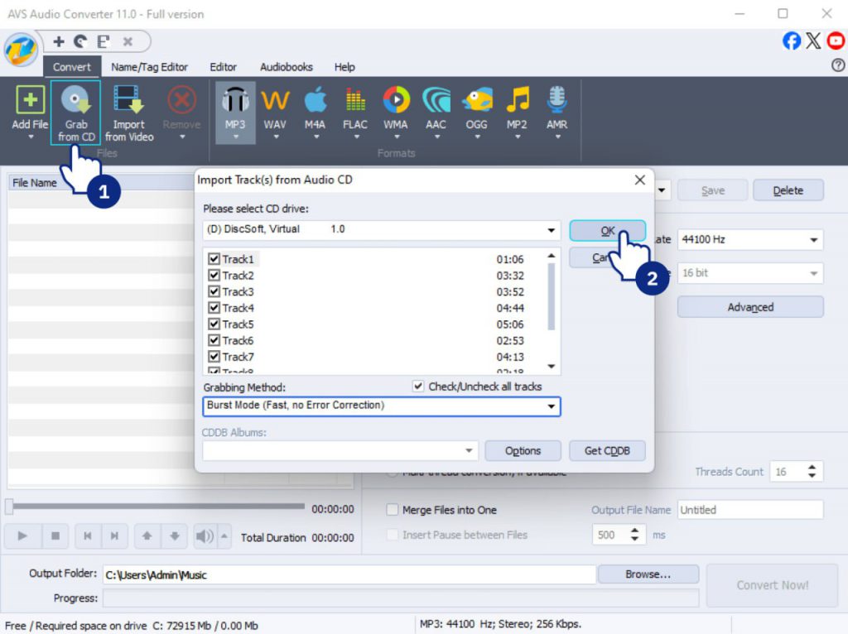Uncheck the Track3 checkbox
848x634 pixels.
214,291
